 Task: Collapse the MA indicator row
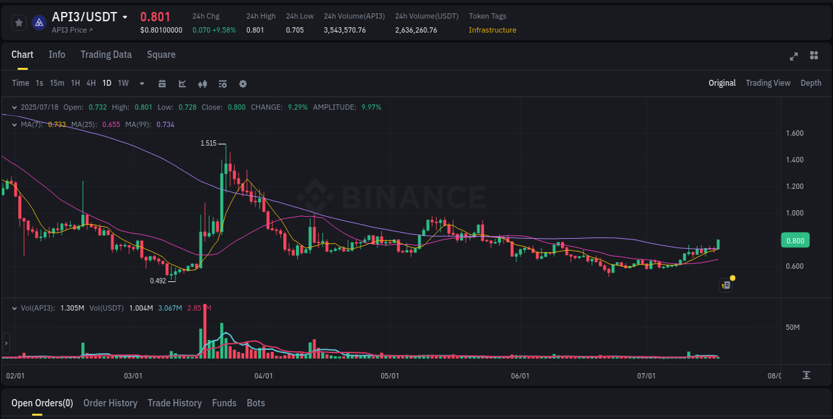[13, 124]
